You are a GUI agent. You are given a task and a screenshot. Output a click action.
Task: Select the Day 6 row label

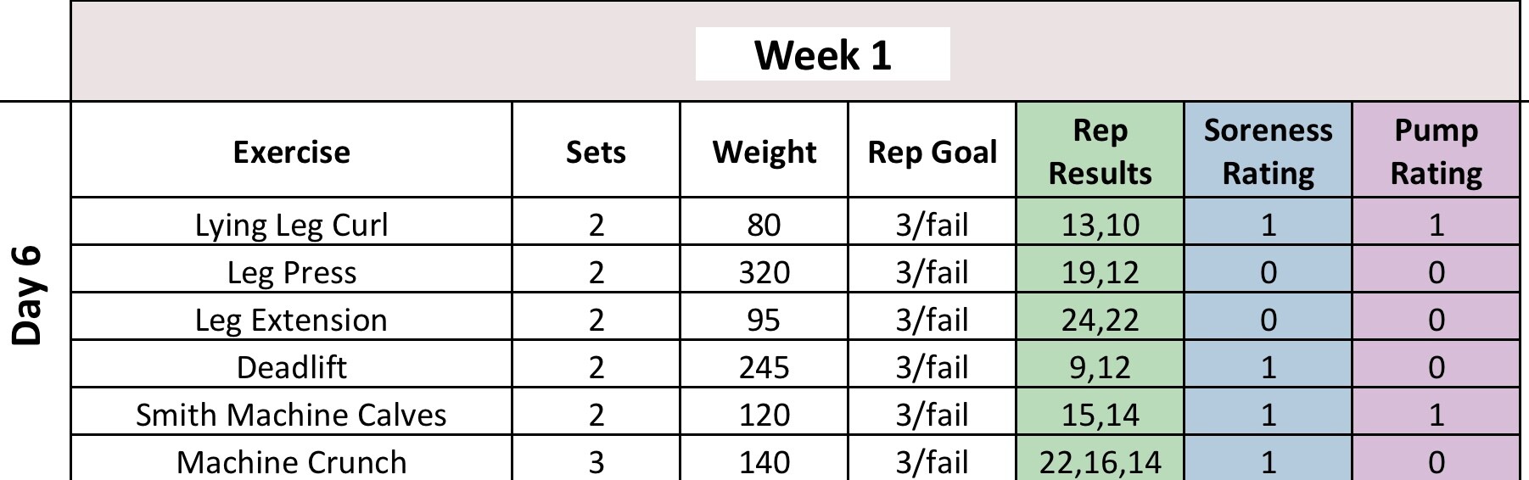point(28,295)
